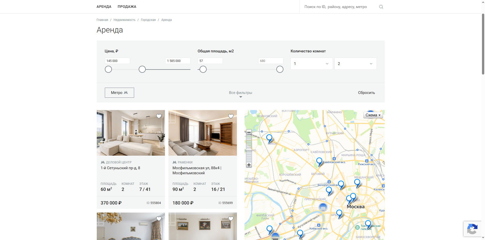Open the photo of the Мосфильмовская apartment
The height and width of the screenshot is (240, 485).
[x=203, y=133]
